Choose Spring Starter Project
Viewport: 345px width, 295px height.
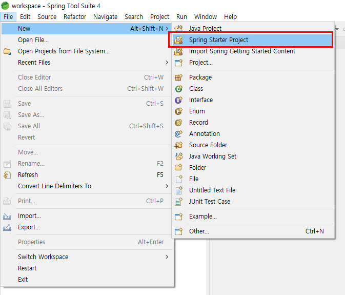pyautogui.click(x=252, y=40)
